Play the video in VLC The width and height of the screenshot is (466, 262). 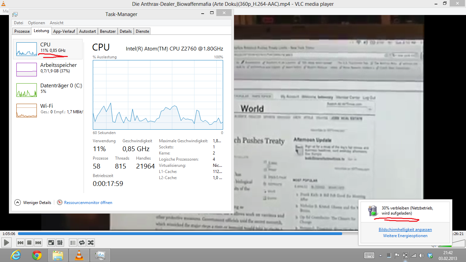tap(6, 243)
